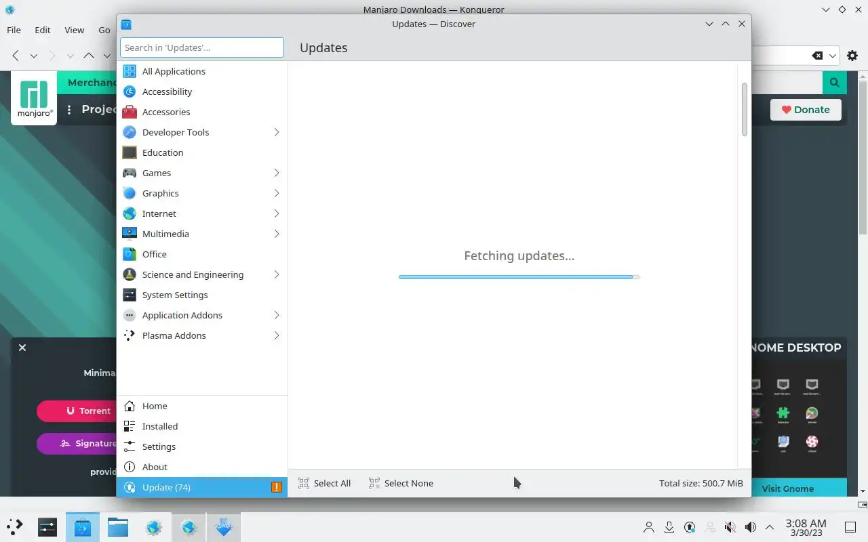Open the Edit menu in Konqueror
Viewport: 868px width, 542px height.
pyautogui.click(x=43, y=30)
